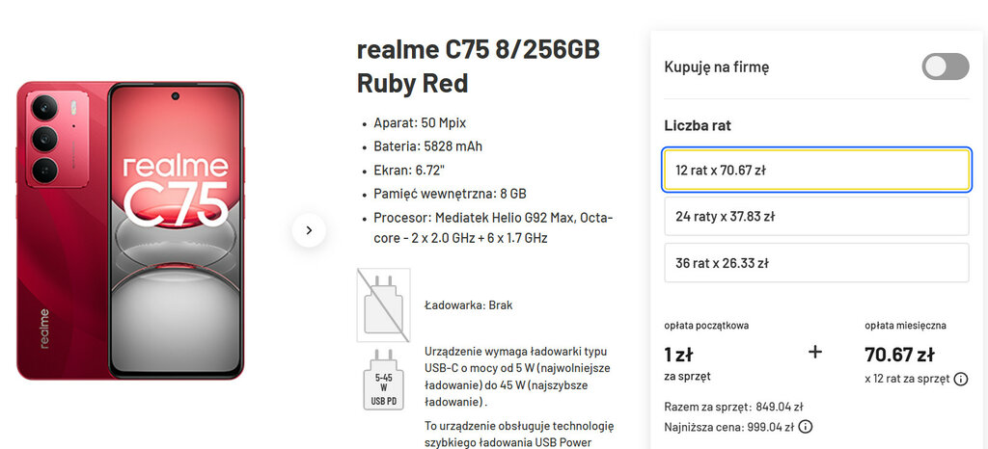Select the 12 rat x 70.67 zł option

pyautogui.click(x=815, y=170)
